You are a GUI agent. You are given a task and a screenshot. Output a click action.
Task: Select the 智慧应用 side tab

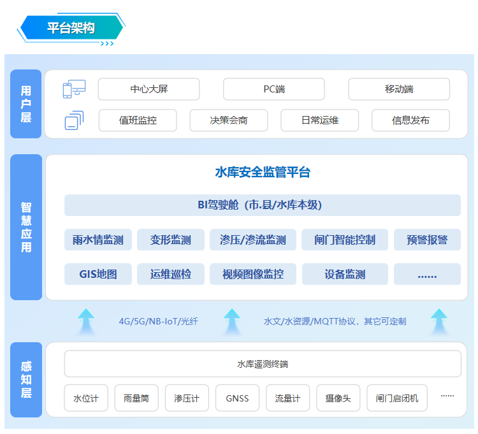click(26, 227)
